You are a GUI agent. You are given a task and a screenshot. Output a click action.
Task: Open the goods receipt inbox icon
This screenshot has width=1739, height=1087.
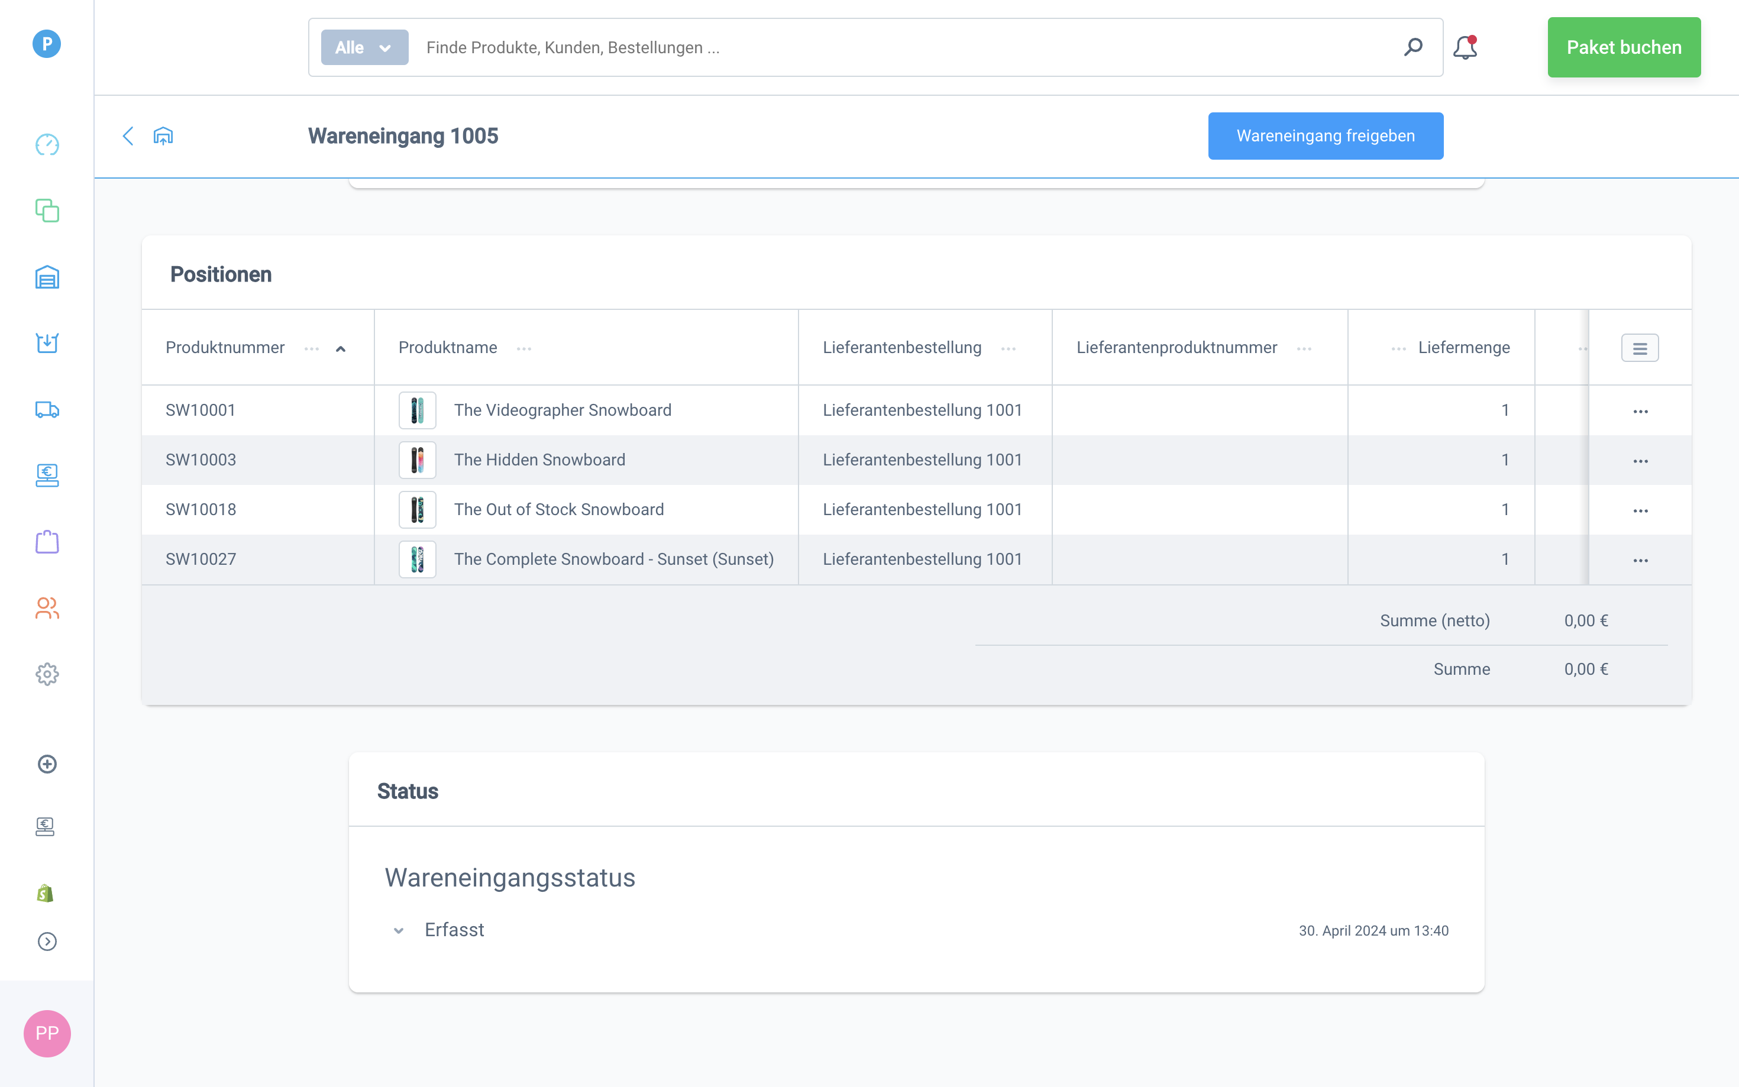coord(47,343)
